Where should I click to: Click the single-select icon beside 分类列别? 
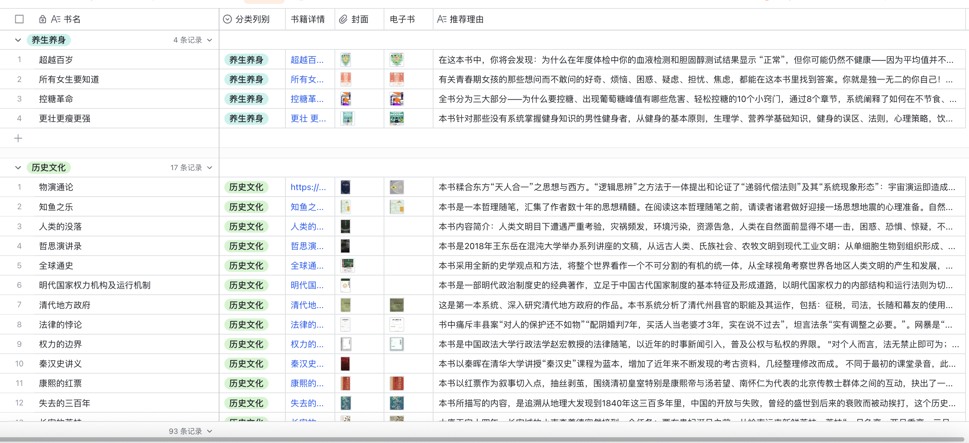(227, 19)
